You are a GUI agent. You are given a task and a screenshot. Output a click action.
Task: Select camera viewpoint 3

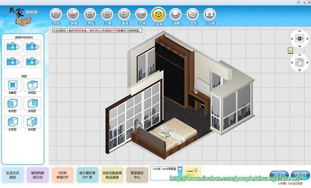[x=13, y=61]
